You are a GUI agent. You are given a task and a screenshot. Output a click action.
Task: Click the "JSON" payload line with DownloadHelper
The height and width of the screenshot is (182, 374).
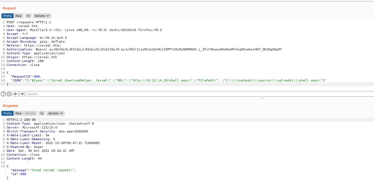169,80
